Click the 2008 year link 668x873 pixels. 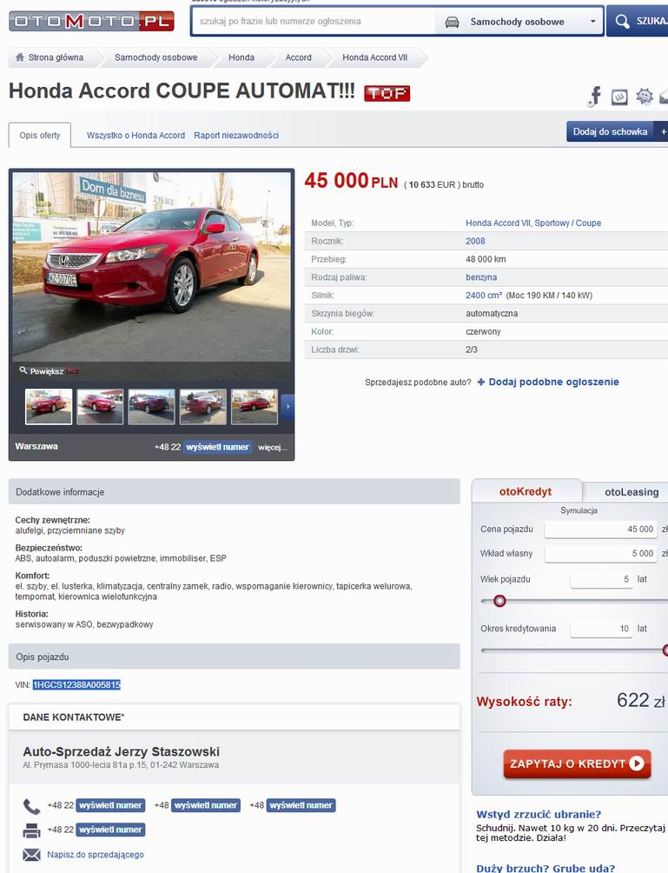coord(475,241)
